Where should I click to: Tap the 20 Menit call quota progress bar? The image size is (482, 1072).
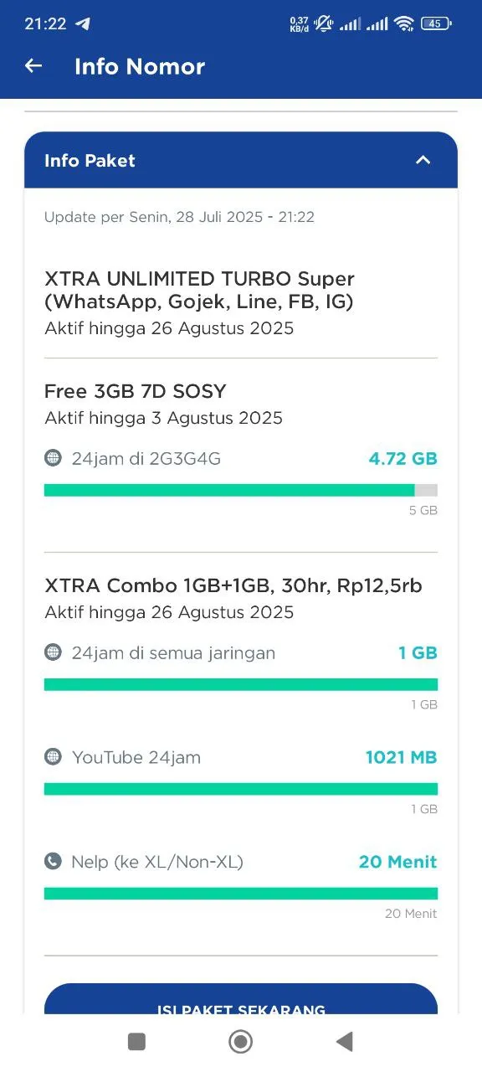pos(241,894)
